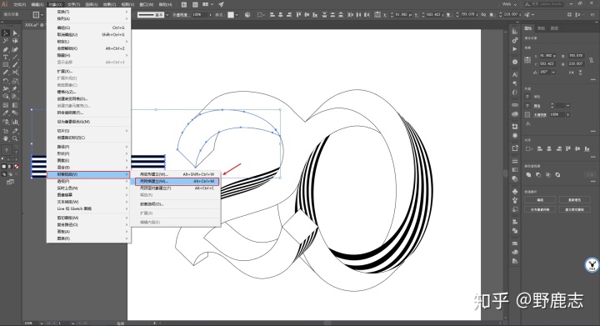Expand the rotation angle dropdown
The width and height of the screenshot is (600, 326).
(x=553, y=73)
